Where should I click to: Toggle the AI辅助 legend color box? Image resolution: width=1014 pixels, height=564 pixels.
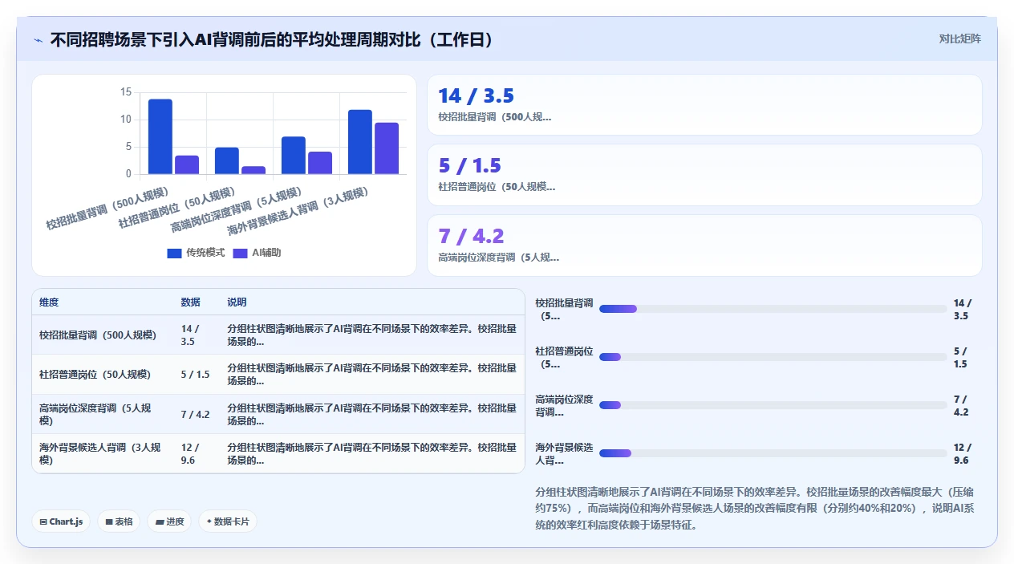(x=240, y=253)
